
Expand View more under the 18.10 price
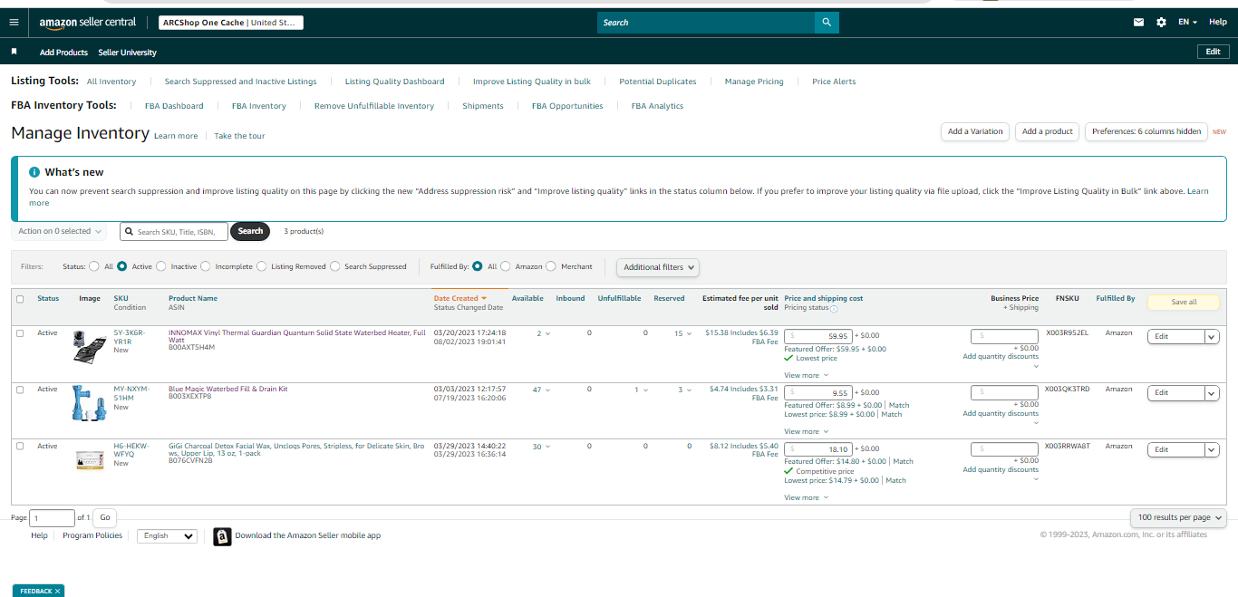click(806, 497)
